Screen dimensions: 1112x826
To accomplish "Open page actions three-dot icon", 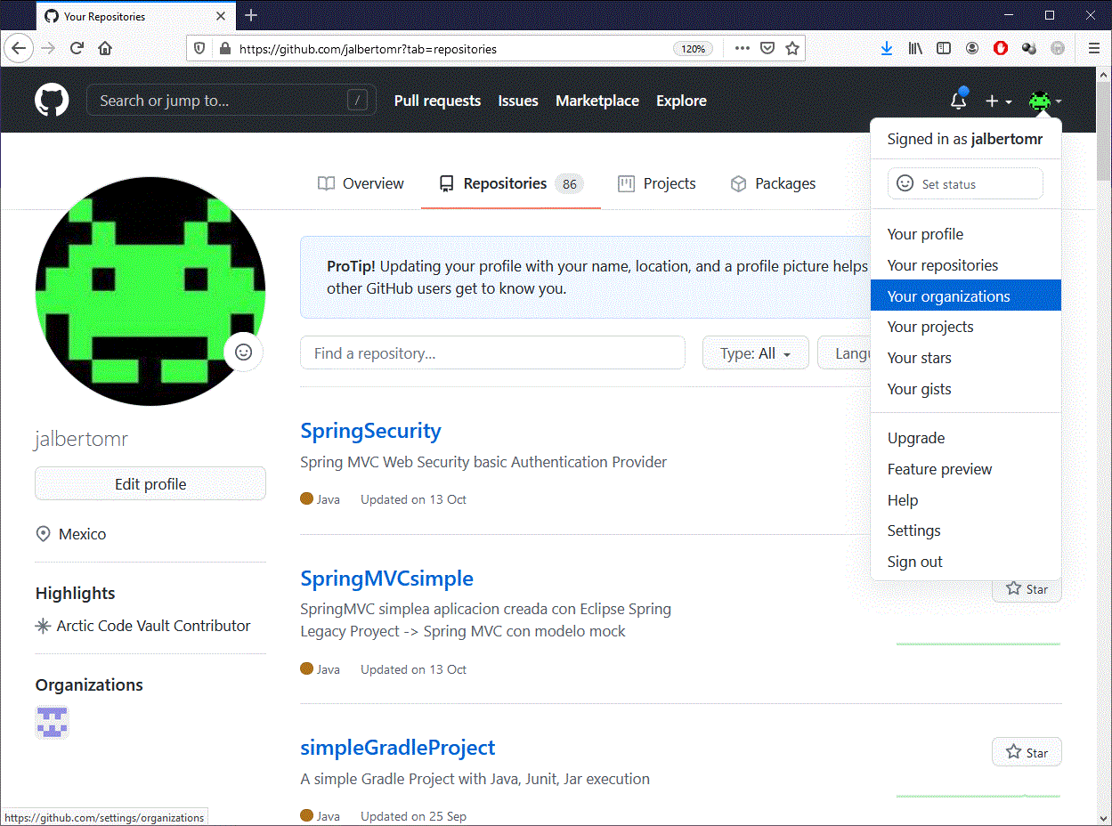I will coord(742,48).
